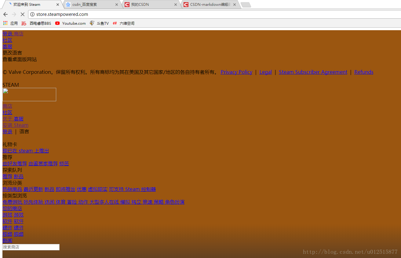
Task: Open the Privacy Policy link
Action: click(236, 72)
